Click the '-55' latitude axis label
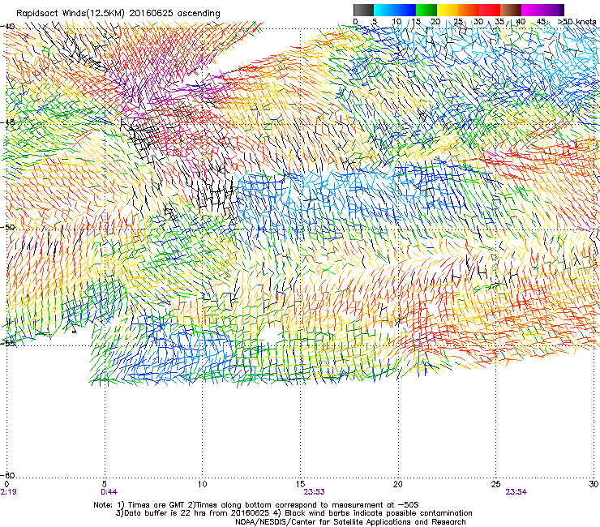Viewport: 600px width, 527px height. [8, 343]
